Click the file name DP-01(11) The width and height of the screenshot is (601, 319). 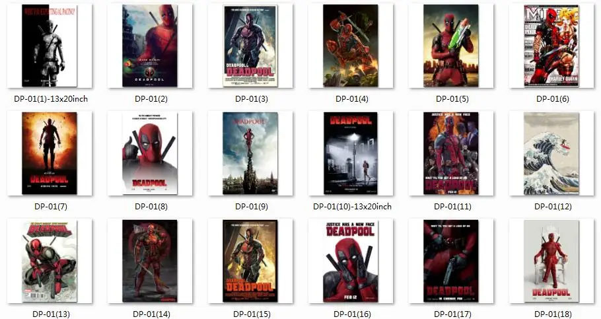pos(452,207)
